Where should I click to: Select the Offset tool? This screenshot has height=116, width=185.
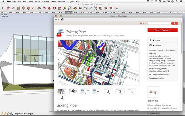pos(44,8)
